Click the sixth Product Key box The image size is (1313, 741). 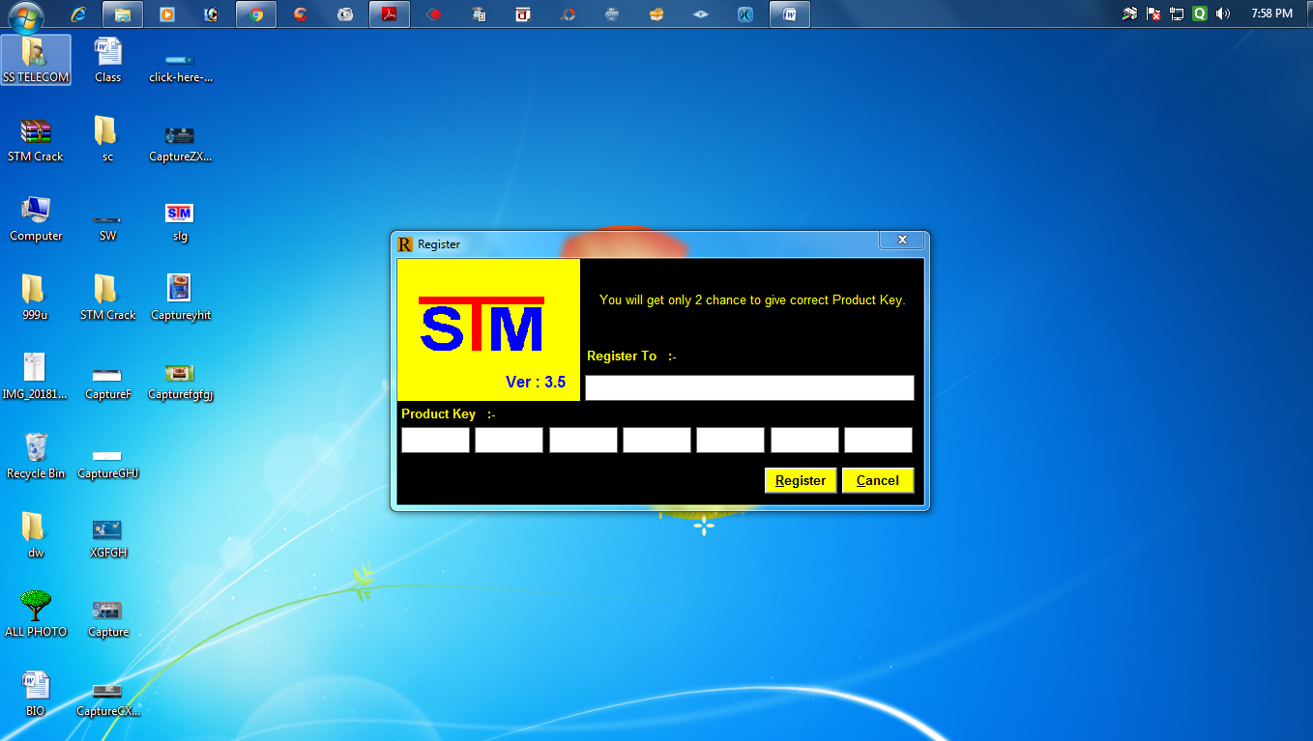tap(804, 441)
